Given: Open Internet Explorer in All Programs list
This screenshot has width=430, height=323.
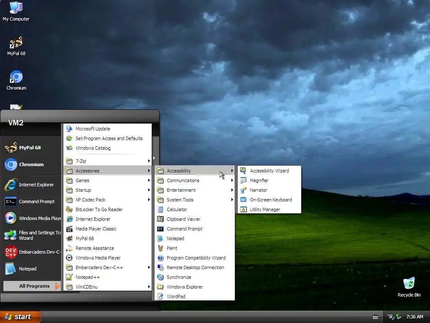Looking at the screenshot, I should click(x=107, y=219).
